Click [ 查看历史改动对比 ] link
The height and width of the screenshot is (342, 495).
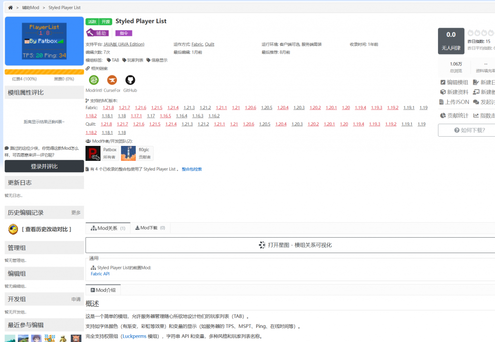click(47, 229)
